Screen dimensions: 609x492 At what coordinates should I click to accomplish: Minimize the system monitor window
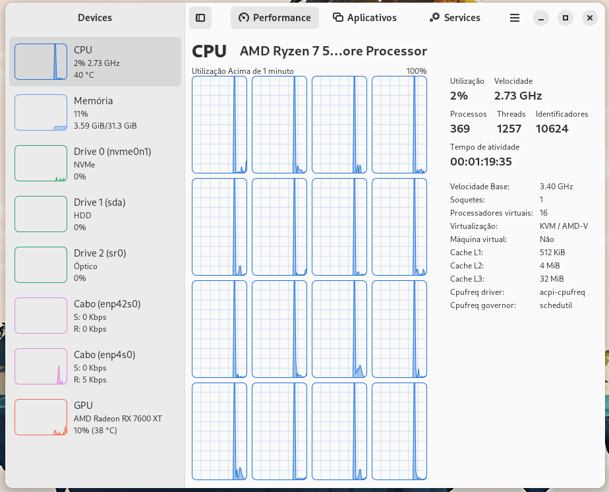tap(540, 18)
